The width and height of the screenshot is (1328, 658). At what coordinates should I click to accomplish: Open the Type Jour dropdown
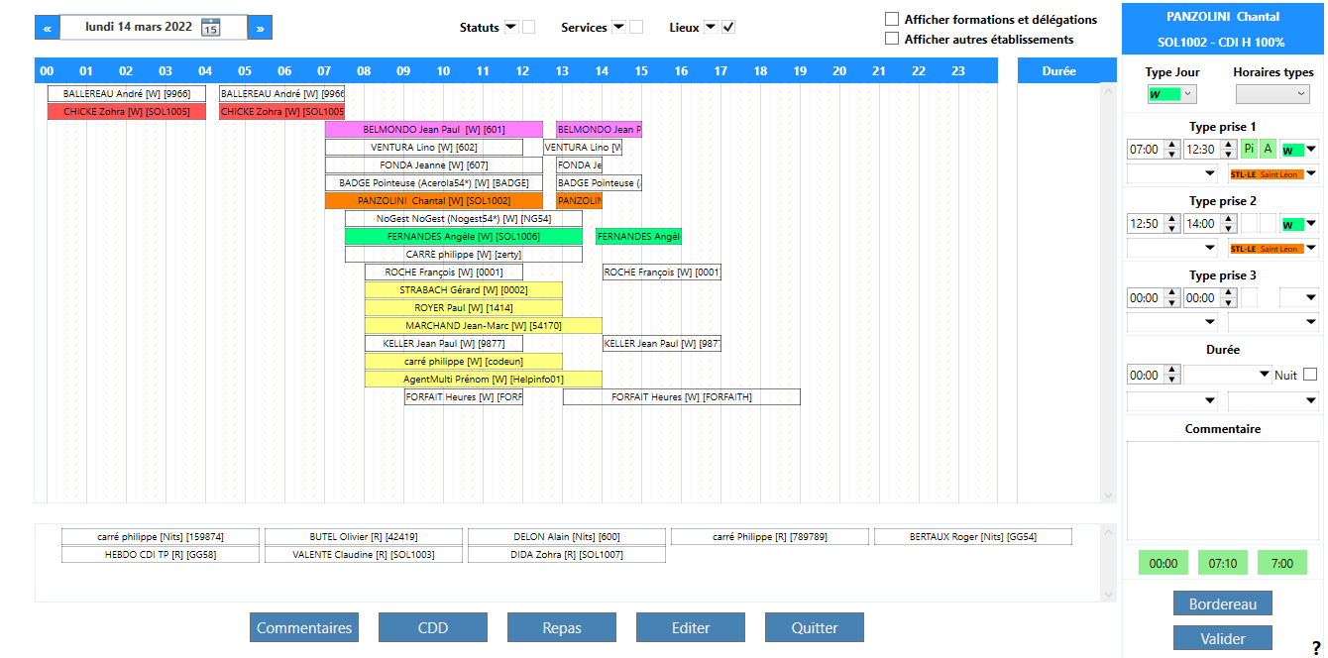pos(1170,94)
